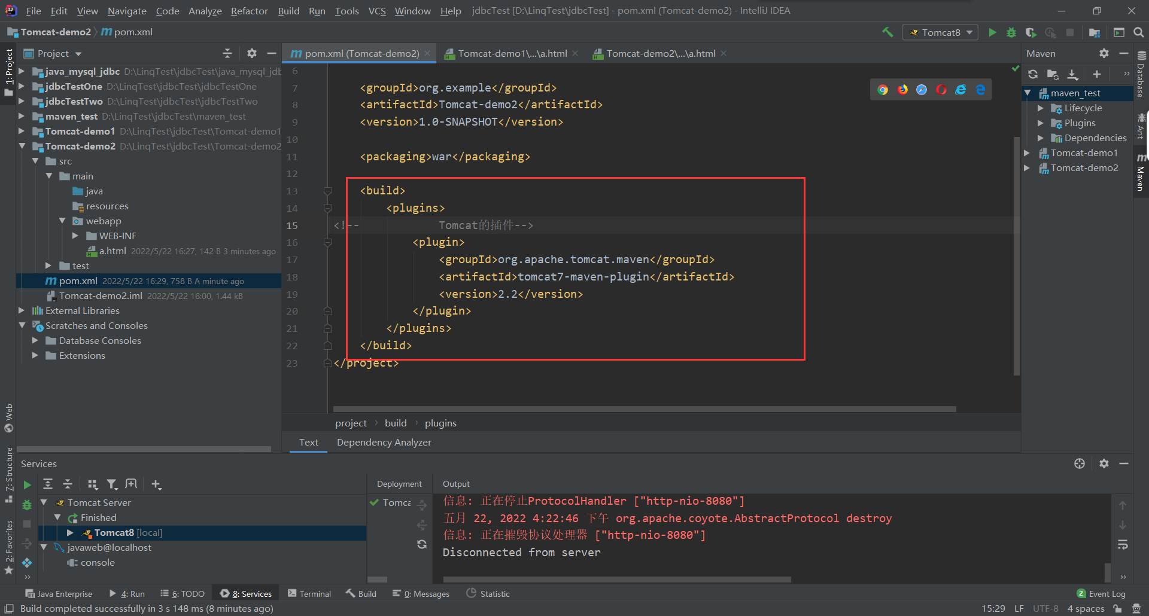The height and width of the screenshot is (616, 1149).
Task: Open the Refactor menu
Action: (x=249, y=11)
